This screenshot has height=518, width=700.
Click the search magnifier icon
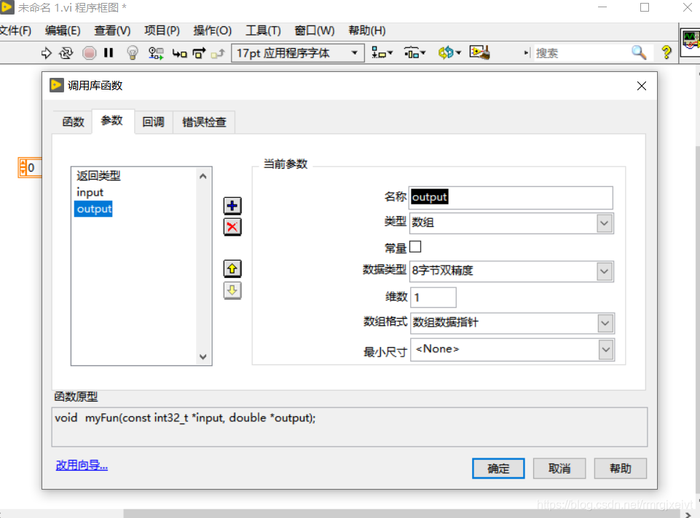click(x=639, y=52)
